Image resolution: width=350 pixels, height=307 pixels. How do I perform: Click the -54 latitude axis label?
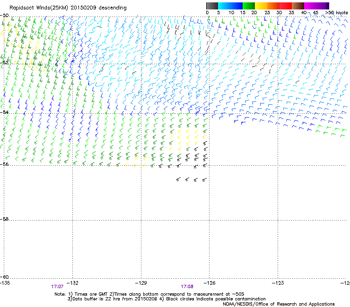click(4, 112)
